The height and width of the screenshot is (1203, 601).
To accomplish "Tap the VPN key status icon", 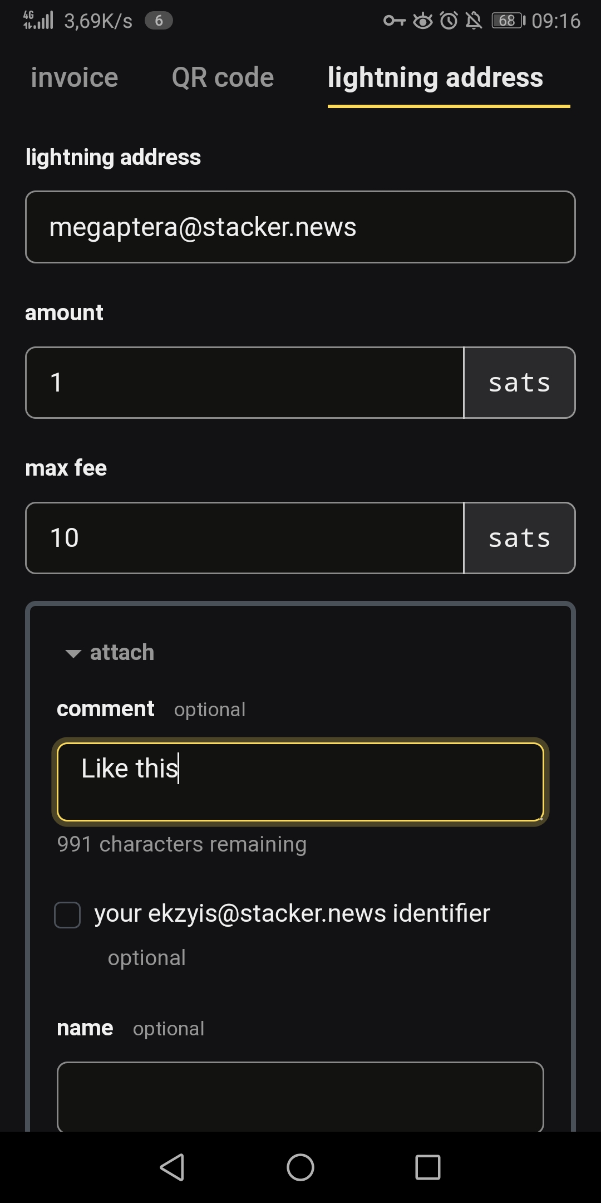I will click(395, 21).
